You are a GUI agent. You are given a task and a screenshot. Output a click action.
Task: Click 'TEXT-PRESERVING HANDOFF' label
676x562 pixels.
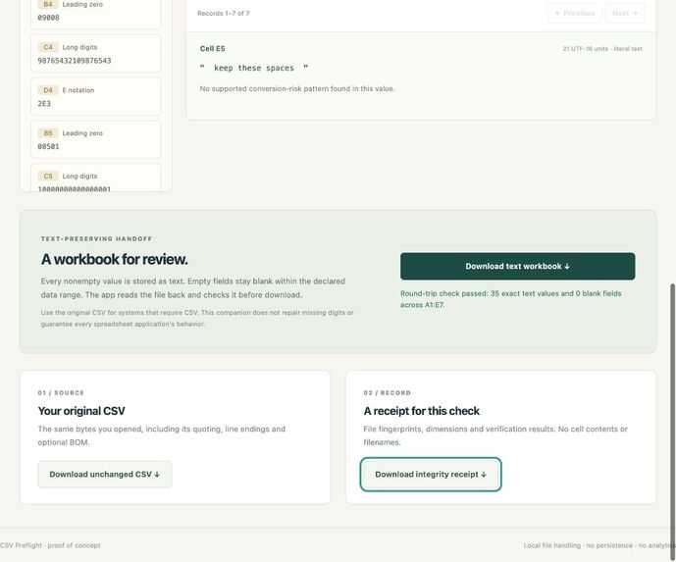96,238
